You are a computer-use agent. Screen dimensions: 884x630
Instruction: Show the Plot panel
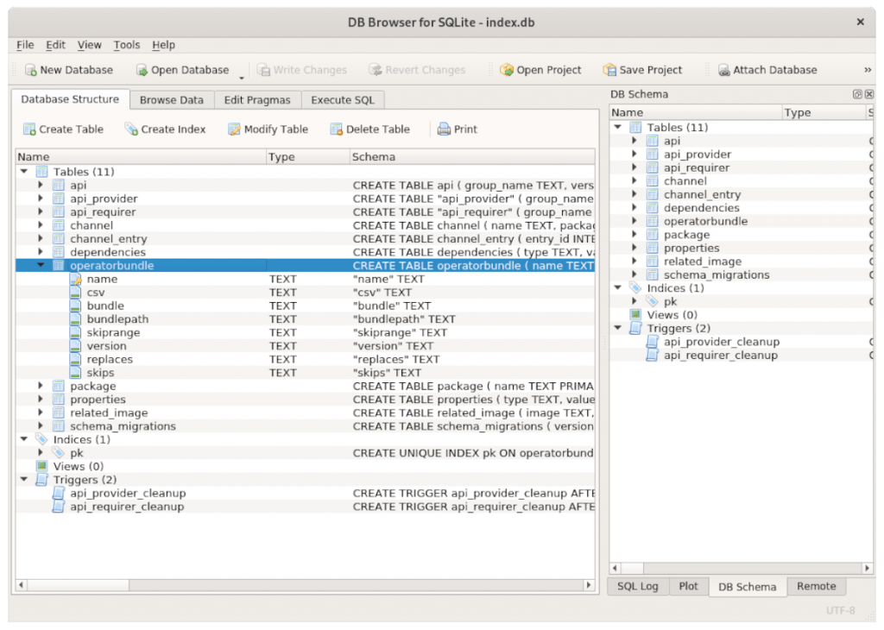tap(689, 586)
